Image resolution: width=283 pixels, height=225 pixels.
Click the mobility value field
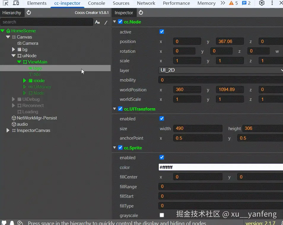pyautogui.click(x=221, y=80)
